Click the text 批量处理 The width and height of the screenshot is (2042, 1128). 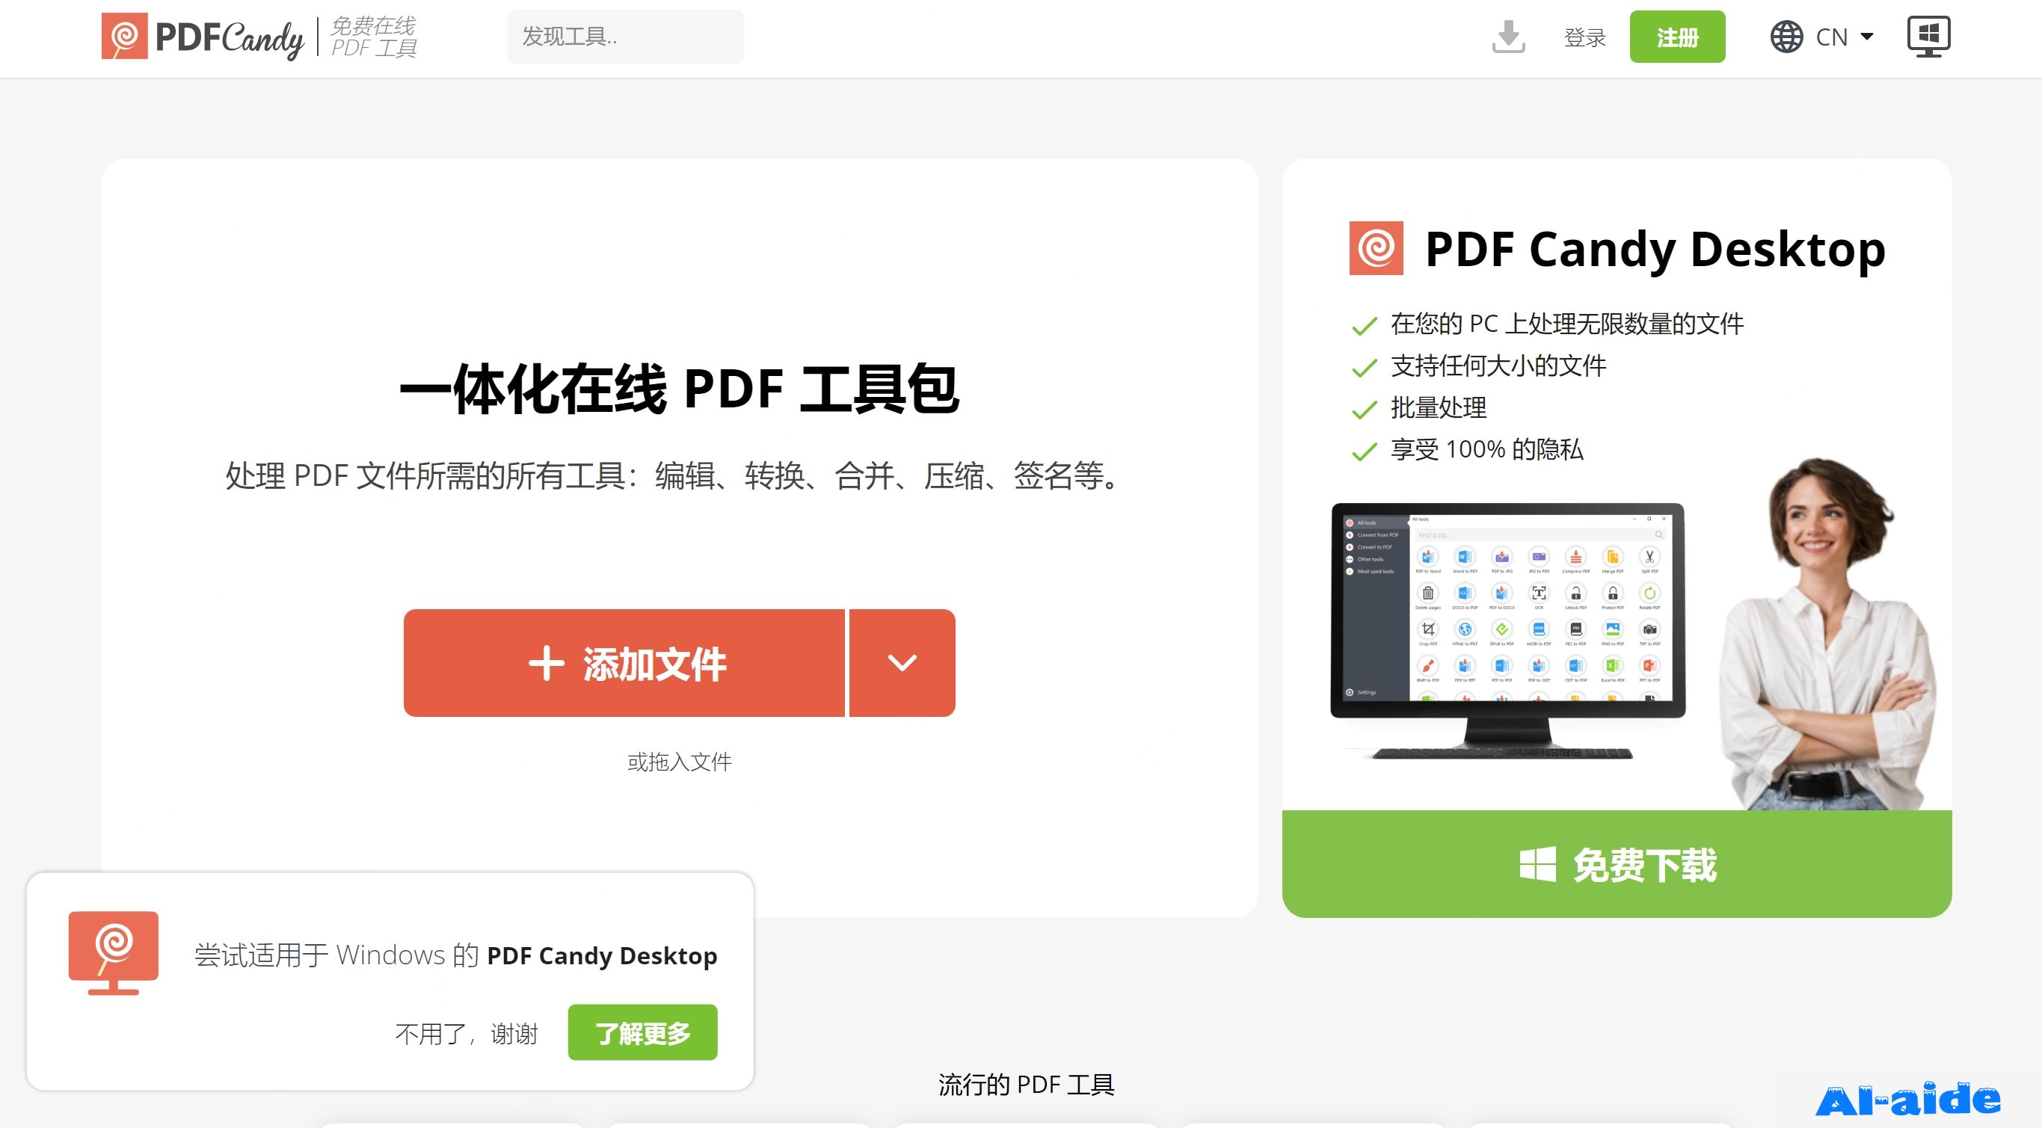coord(1439,407)
